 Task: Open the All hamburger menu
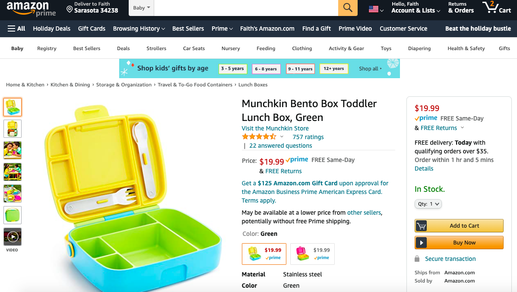click(x=16, y=29)
